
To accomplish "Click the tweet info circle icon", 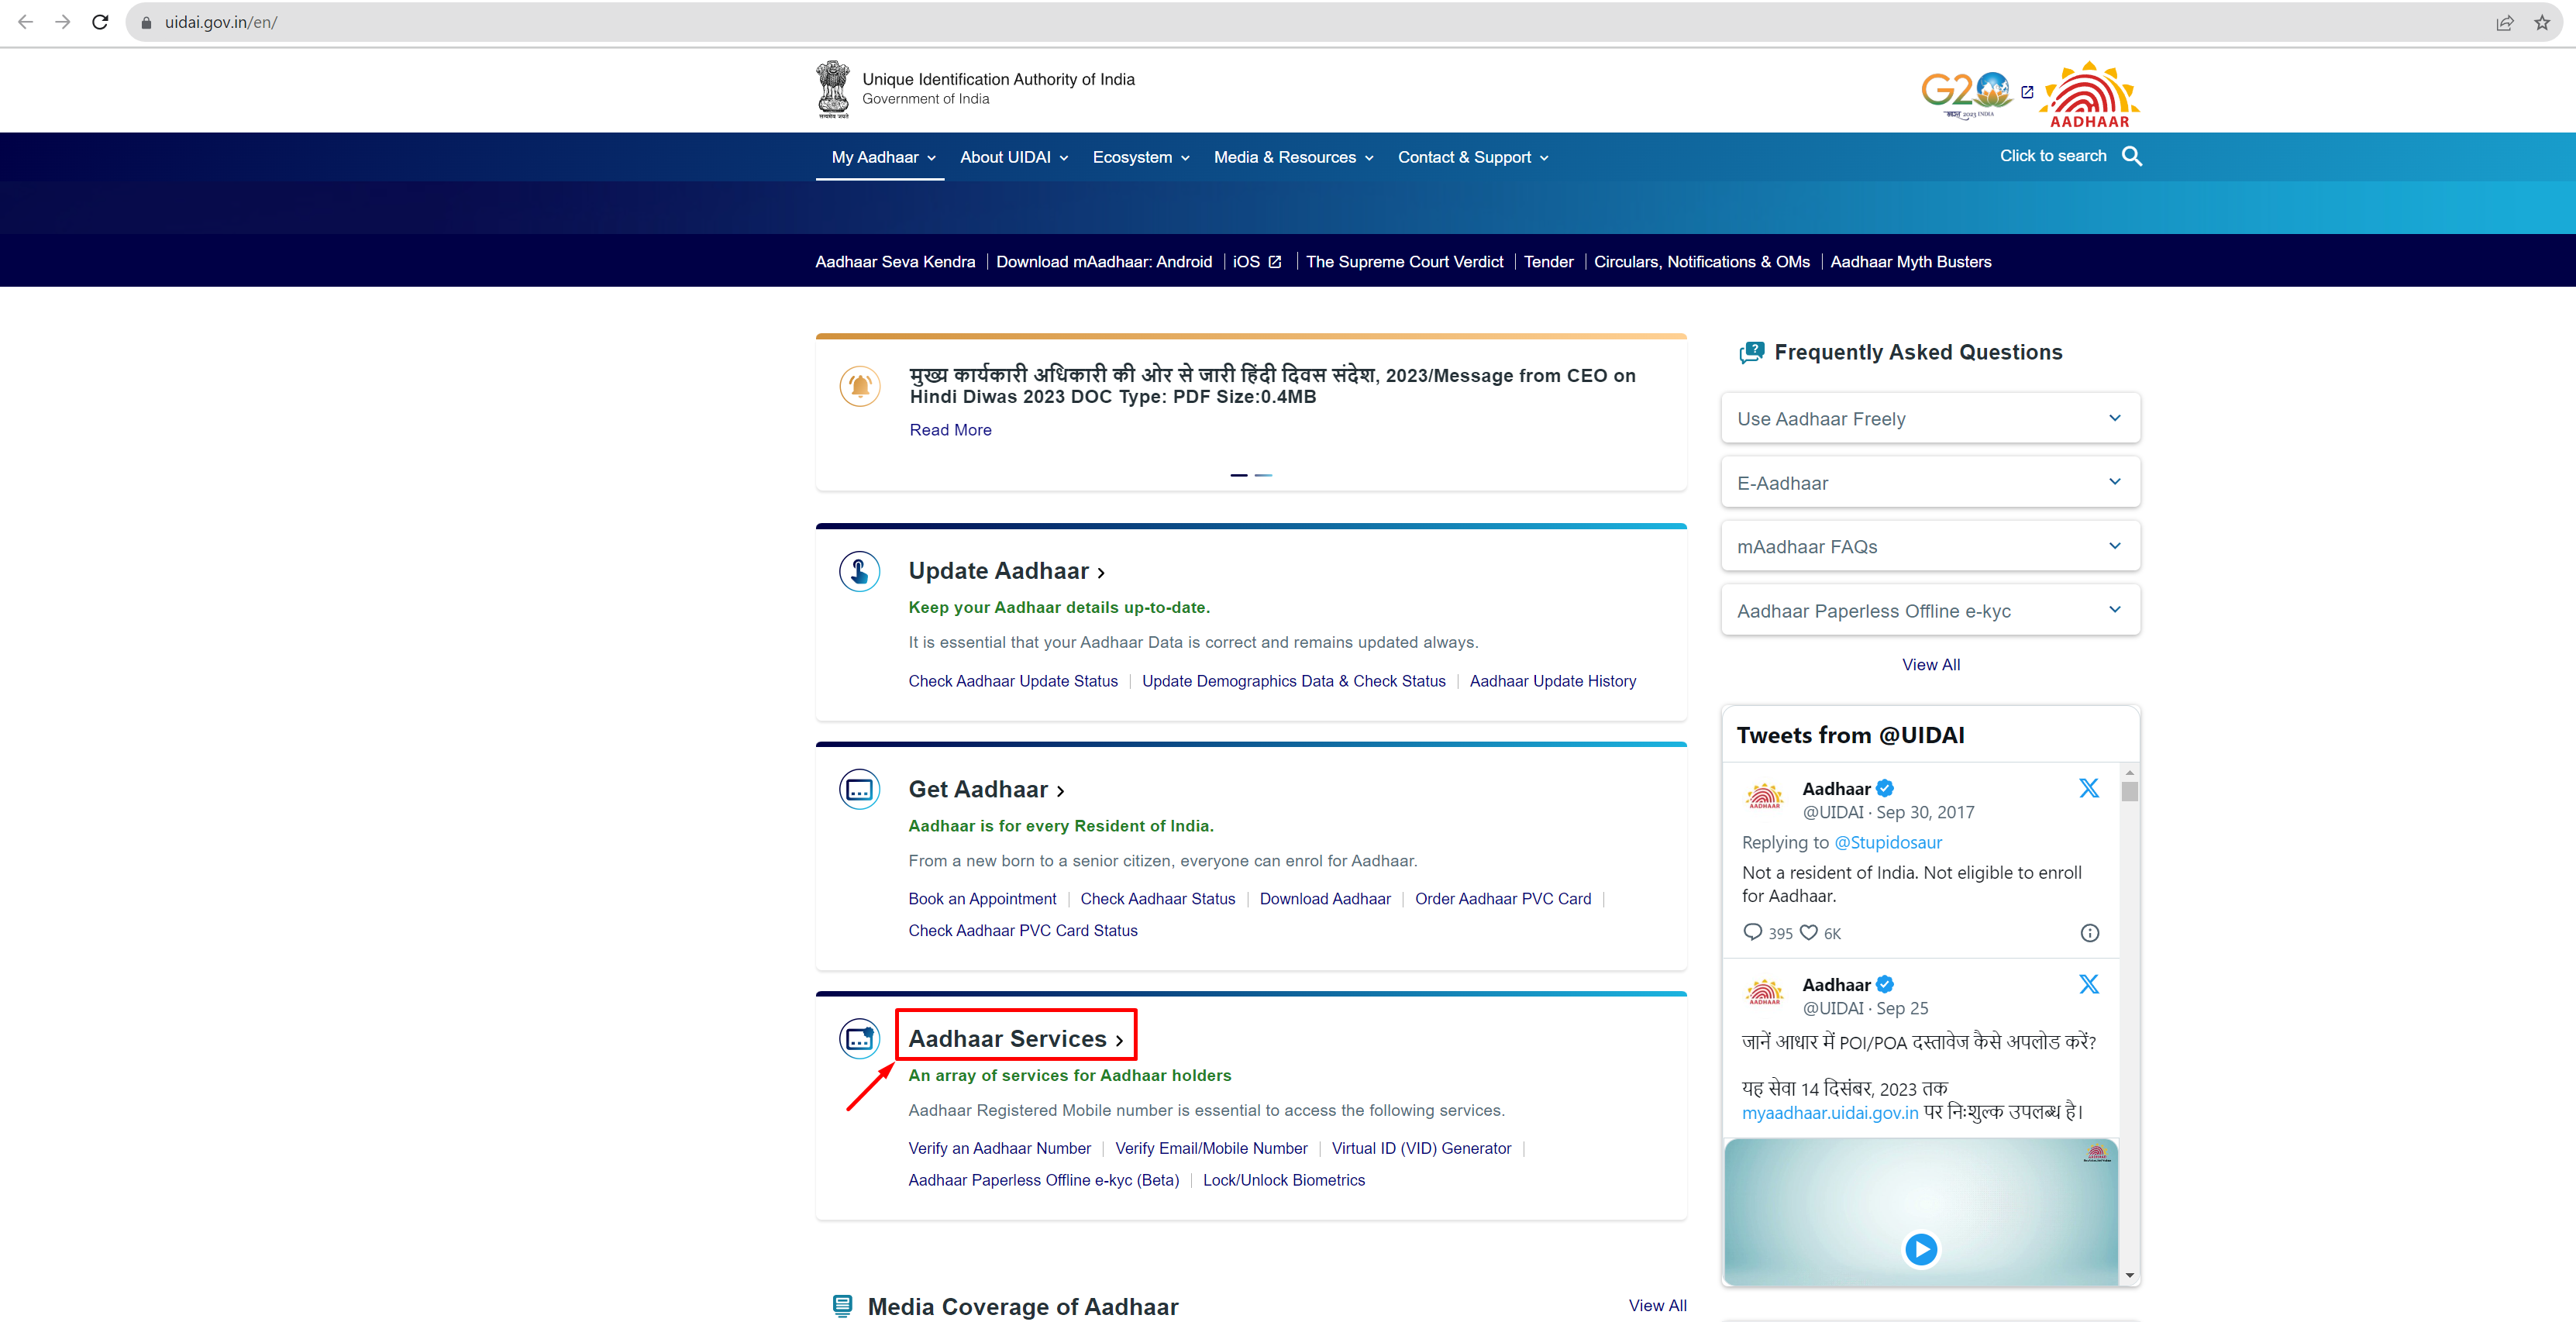I will coord(2090,933).
